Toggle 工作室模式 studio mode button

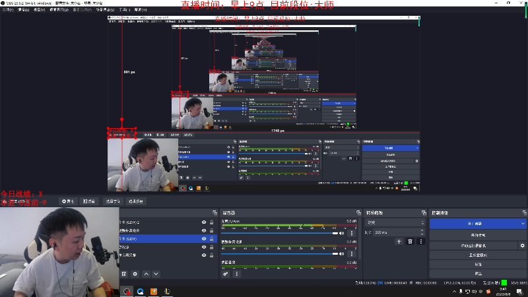478,255
